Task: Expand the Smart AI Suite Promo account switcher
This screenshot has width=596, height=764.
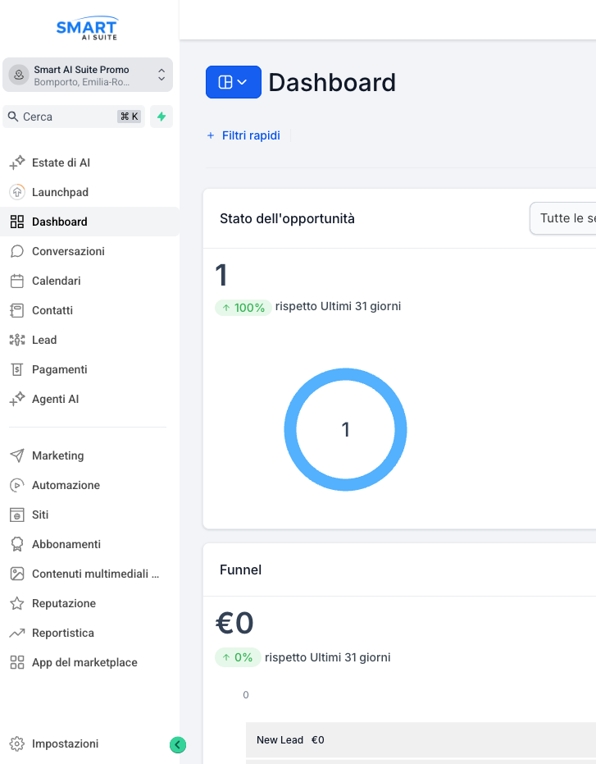Action: (x=88, y=75)
